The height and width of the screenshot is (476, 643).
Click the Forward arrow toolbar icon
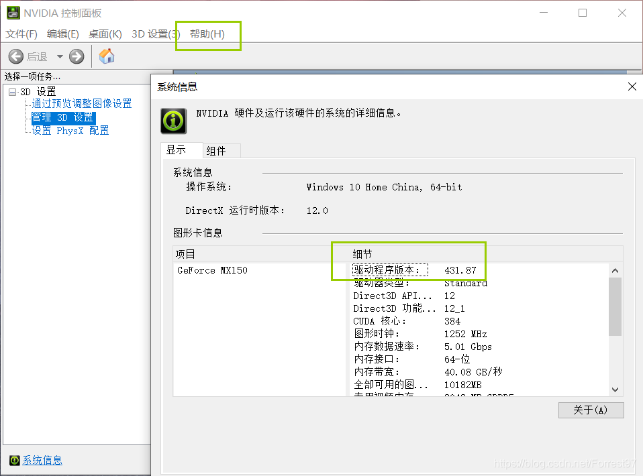click(x=77, y=56)
